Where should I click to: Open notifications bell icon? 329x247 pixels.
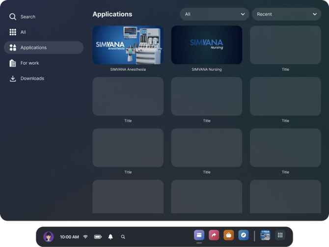[110, 237]
